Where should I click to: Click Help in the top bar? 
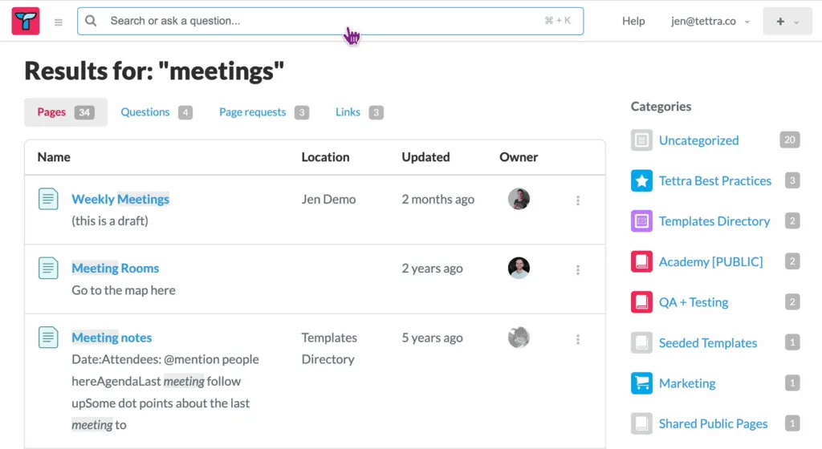click(x=633, y=22)
